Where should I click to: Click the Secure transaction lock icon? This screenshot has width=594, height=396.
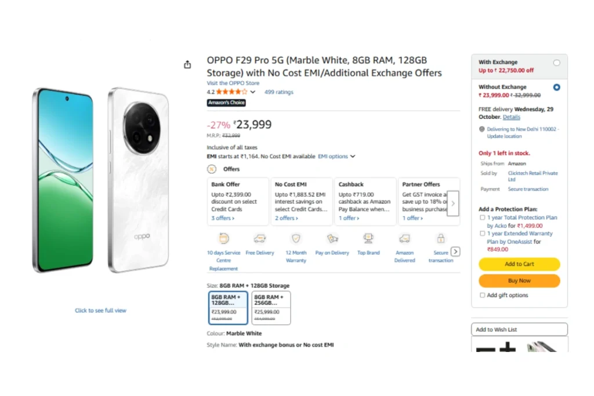point(441,238)
